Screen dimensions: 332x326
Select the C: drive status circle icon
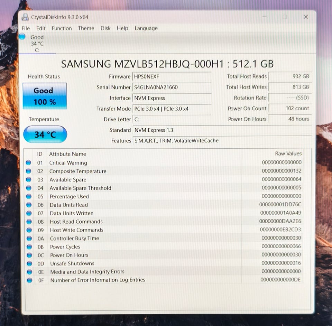tap(22, 37)
